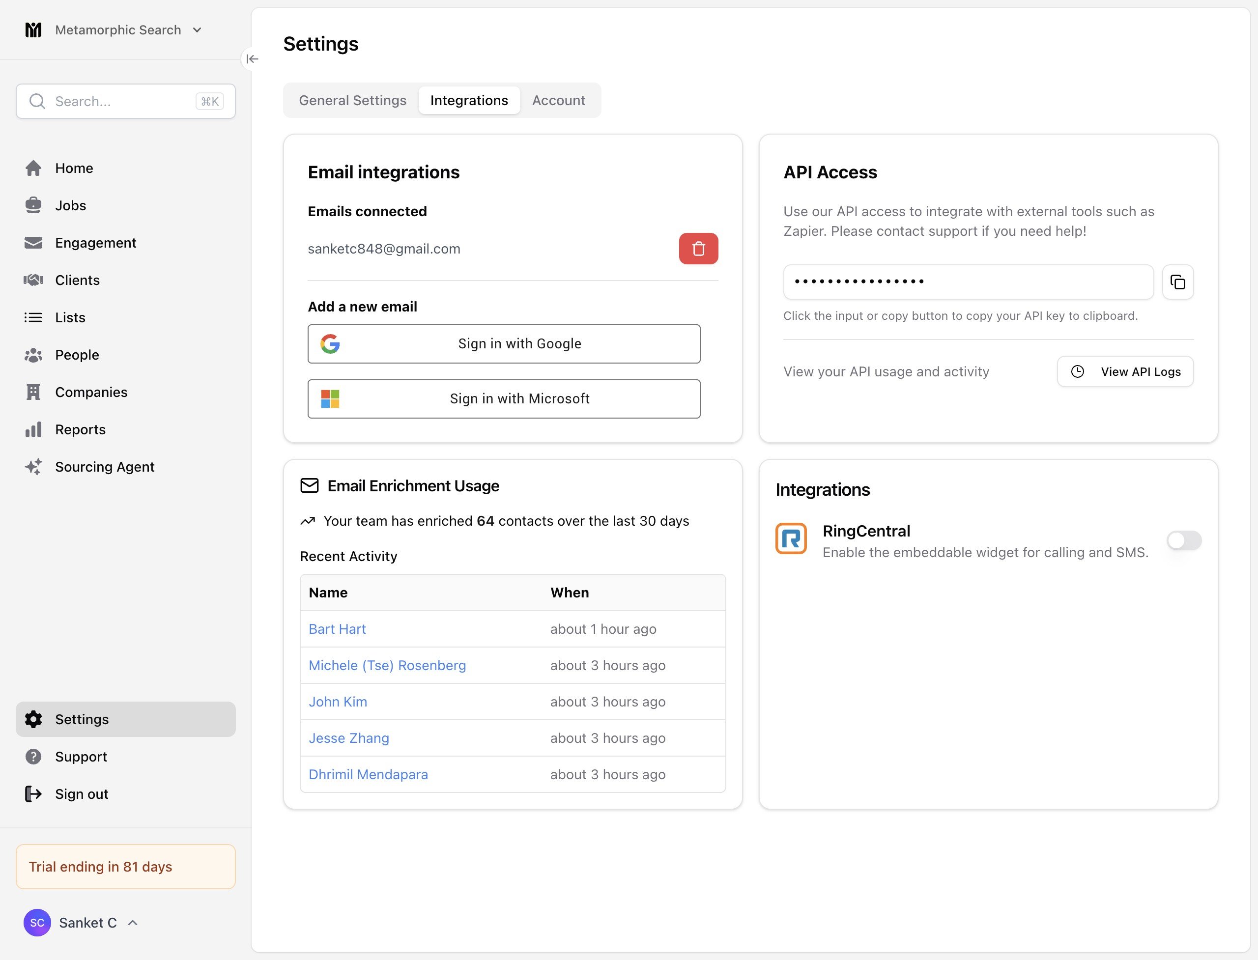Open View API Logs
Viewport: 1258px width, 960px height.
point(1125,371)
